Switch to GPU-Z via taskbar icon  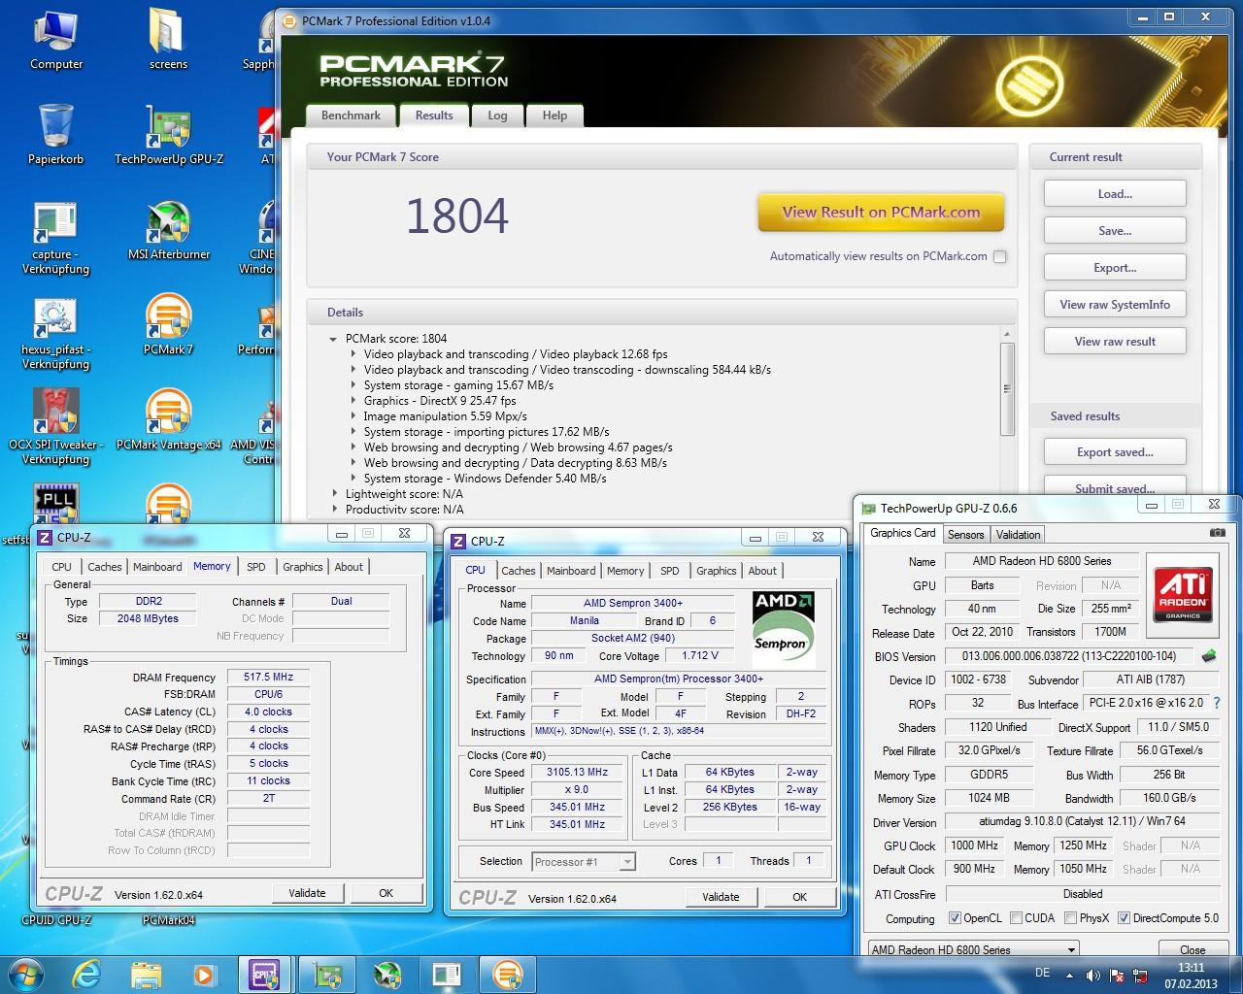(327, 974)
